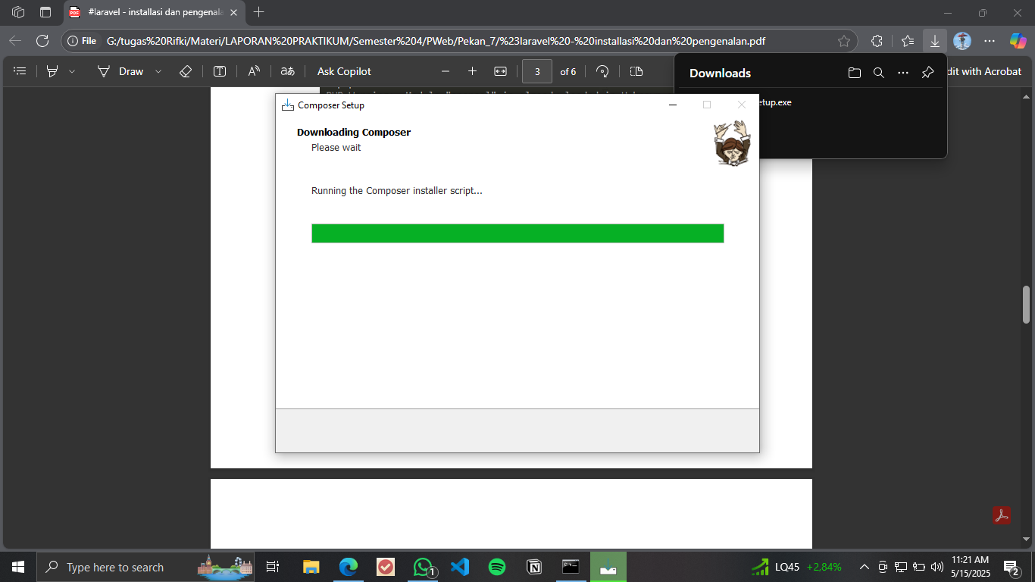Open more options in Downloads panel
Screen dimensions: 1035x582
(902, 73)
